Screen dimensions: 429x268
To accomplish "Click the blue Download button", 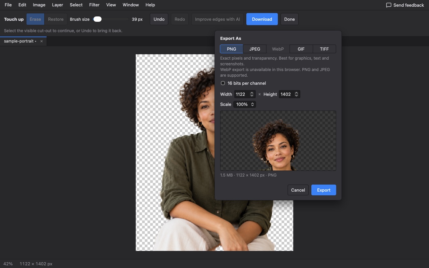I will [262, 19].
